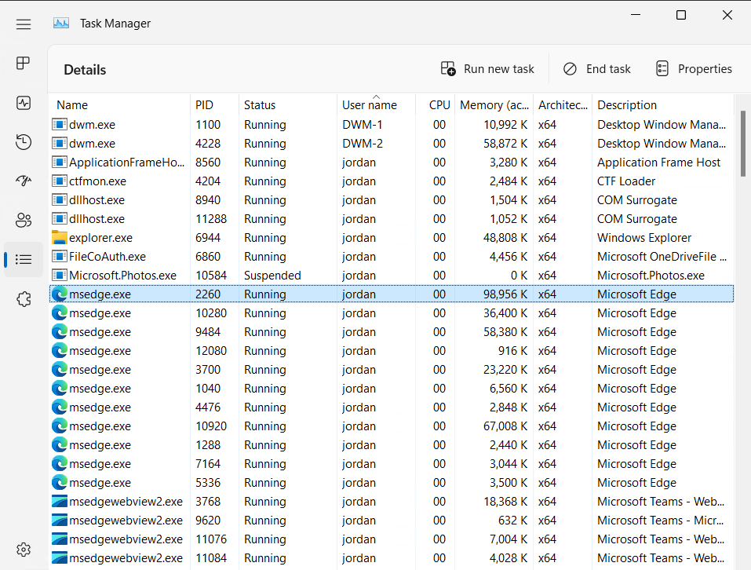The width and height of the screenshot is (751, 570).
Task: Sort by the Memory column header
Action: (x=494, y=105)
